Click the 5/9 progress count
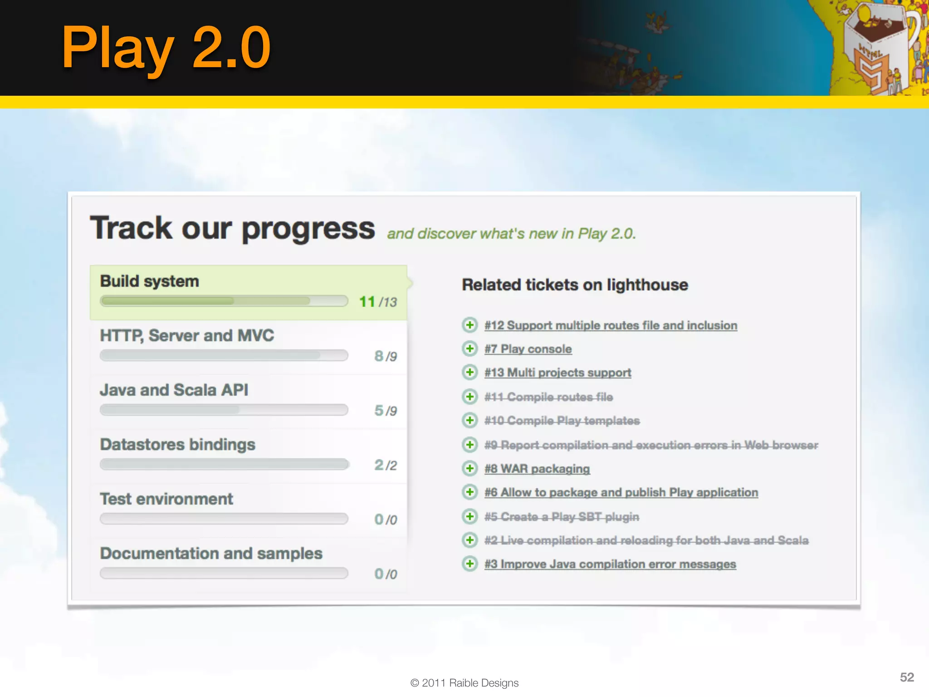This screenshot has width=929, height=697. (x=386, y=411)
